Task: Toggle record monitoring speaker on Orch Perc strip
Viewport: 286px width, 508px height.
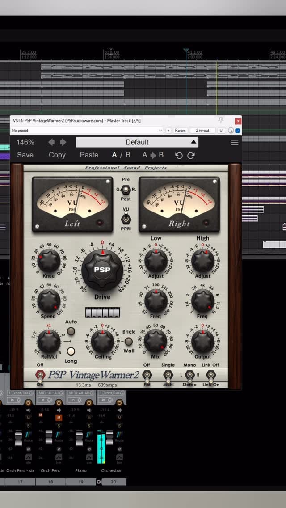Action: 59,411
